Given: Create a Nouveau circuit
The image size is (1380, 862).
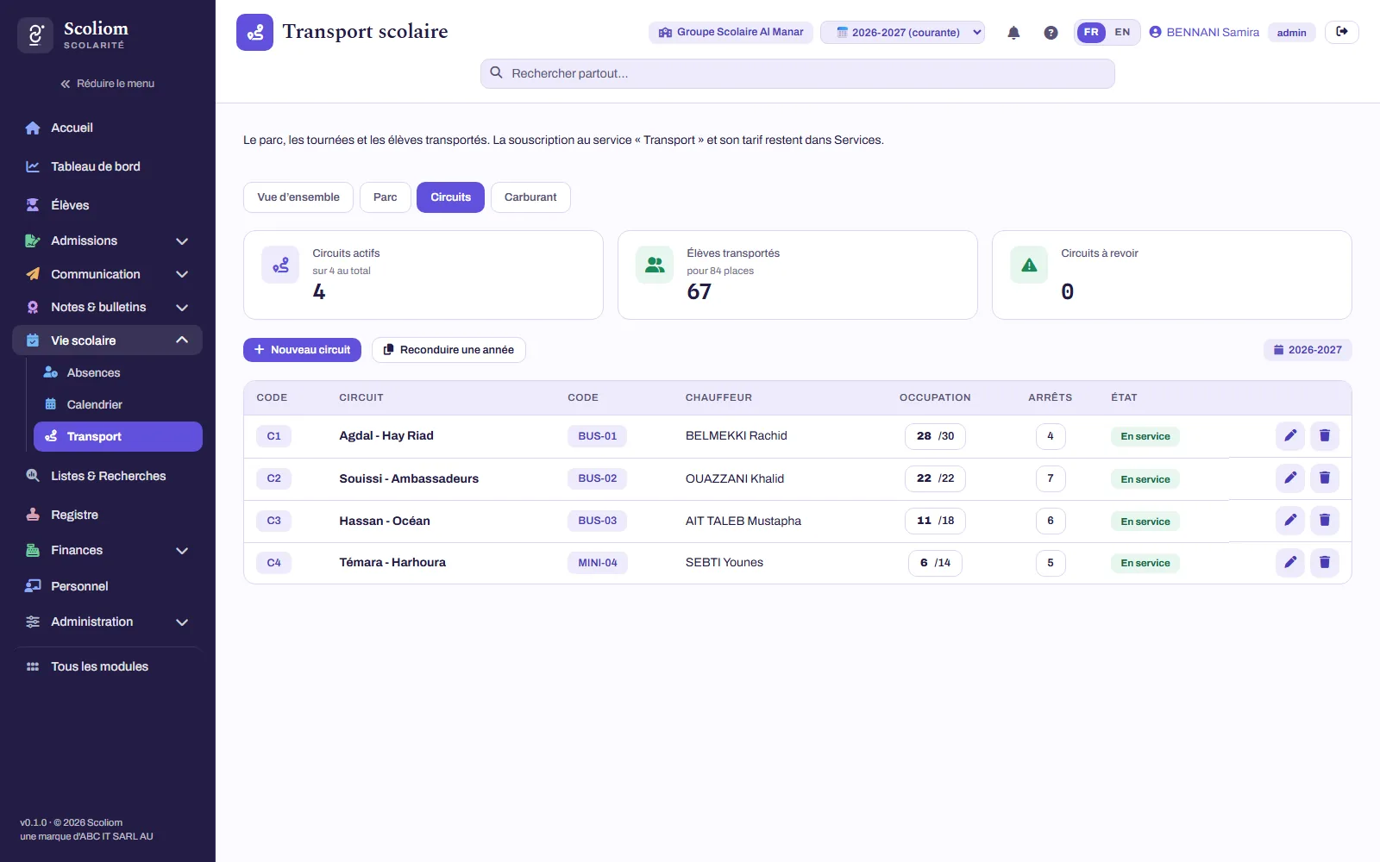Looking at the screenshot, I should [302, 350].
